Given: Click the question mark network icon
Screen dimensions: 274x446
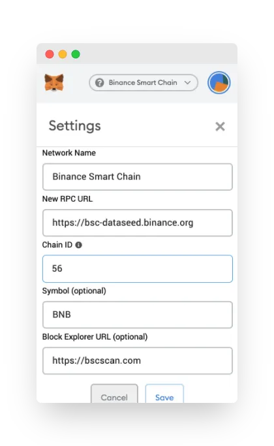Looking at the screenshot, I should [x=99, y=82].
